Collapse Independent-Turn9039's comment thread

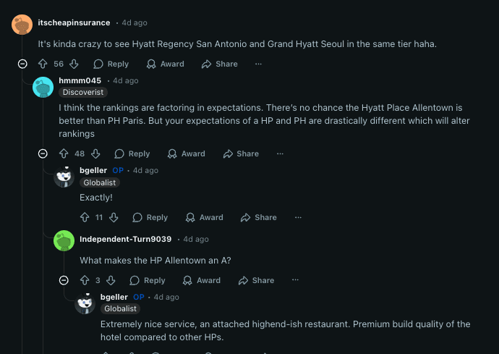(x=64, y=280)
